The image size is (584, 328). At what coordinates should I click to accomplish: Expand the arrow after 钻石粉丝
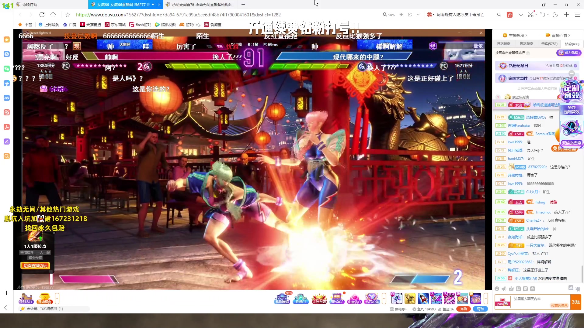coord(384,299)
